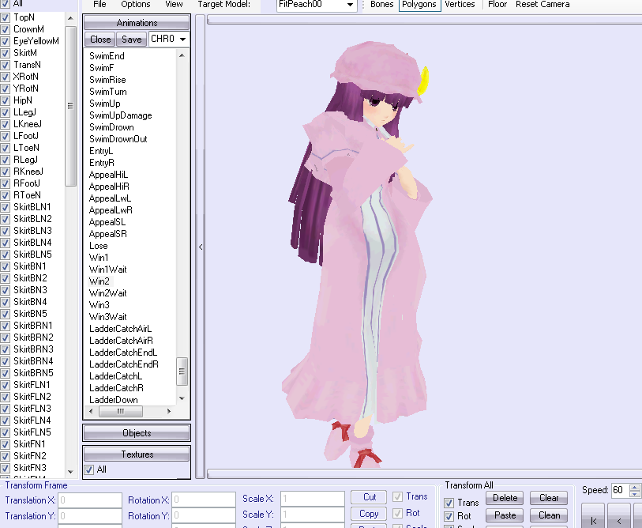Screen dimensions: 642x528
Task: Uncheck the SkirtBLN3 bone checkbox
Action: pyautogui.click(x=6, y=232)
